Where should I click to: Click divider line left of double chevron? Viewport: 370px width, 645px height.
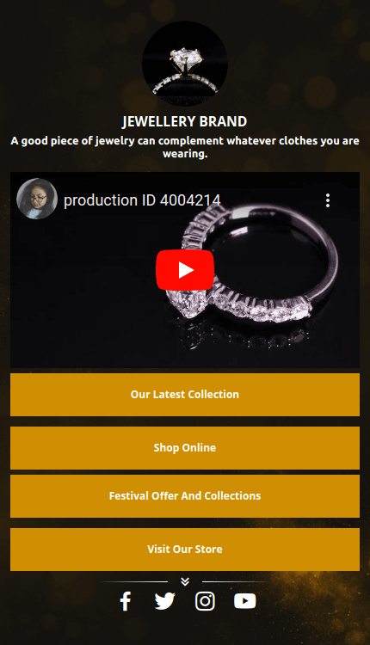tap(134, 582)
